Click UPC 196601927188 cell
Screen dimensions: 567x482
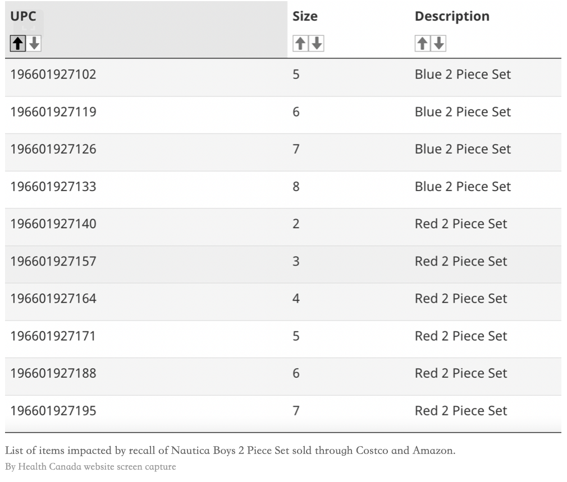click(53, 373)
